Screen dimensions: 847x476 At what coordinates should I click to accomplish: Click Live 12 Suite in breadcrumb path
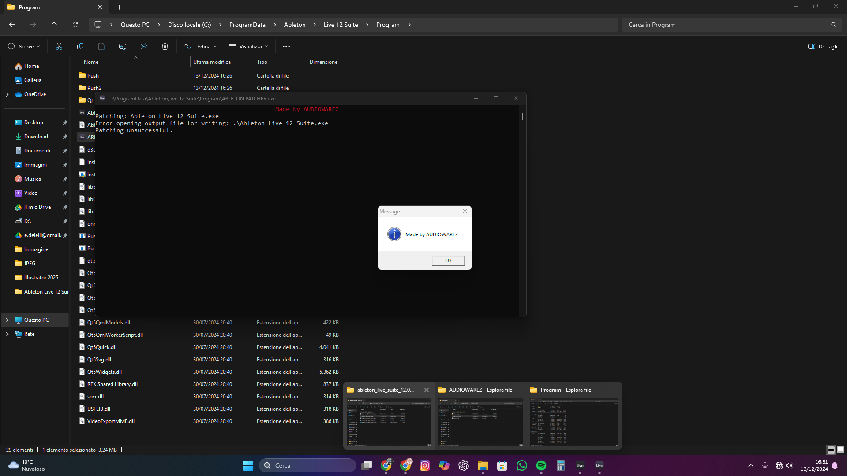tap(341, 25)
